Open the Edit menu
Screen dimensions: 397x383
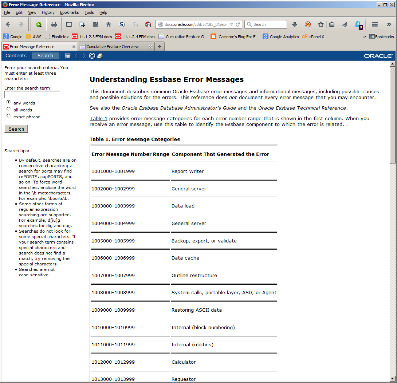(x=19, y=12)
